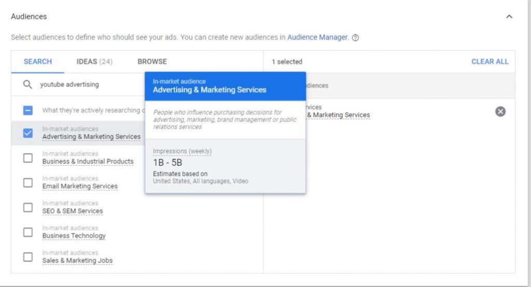
Task: Tick the SEO & SEM Services checkbox
Action: tap(28, 208)
